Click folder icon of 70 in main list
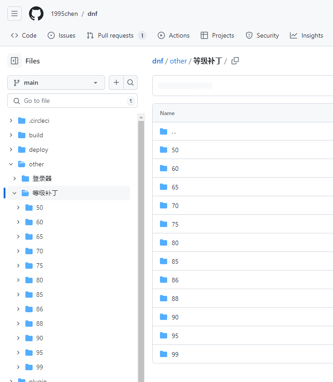This screenshot has height=382, width=333. click(x=164, y=205)
